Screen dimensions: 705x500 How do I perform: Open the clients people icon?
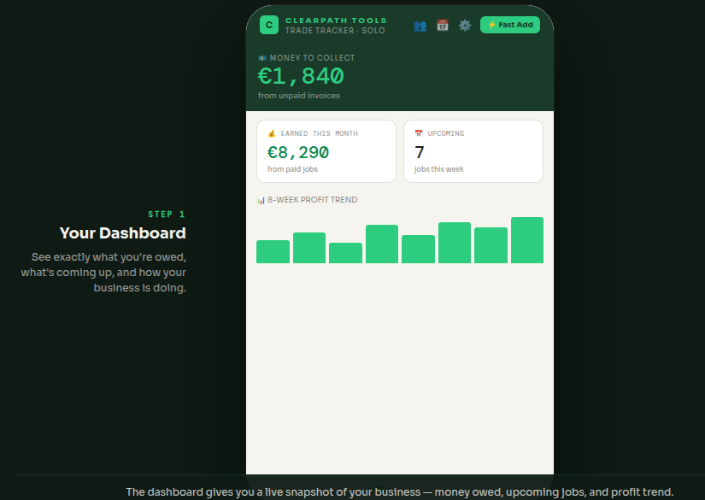(420, 25)
